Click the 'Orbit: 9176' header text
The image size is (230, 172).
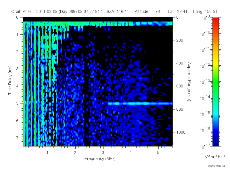(x=21, y=11)
